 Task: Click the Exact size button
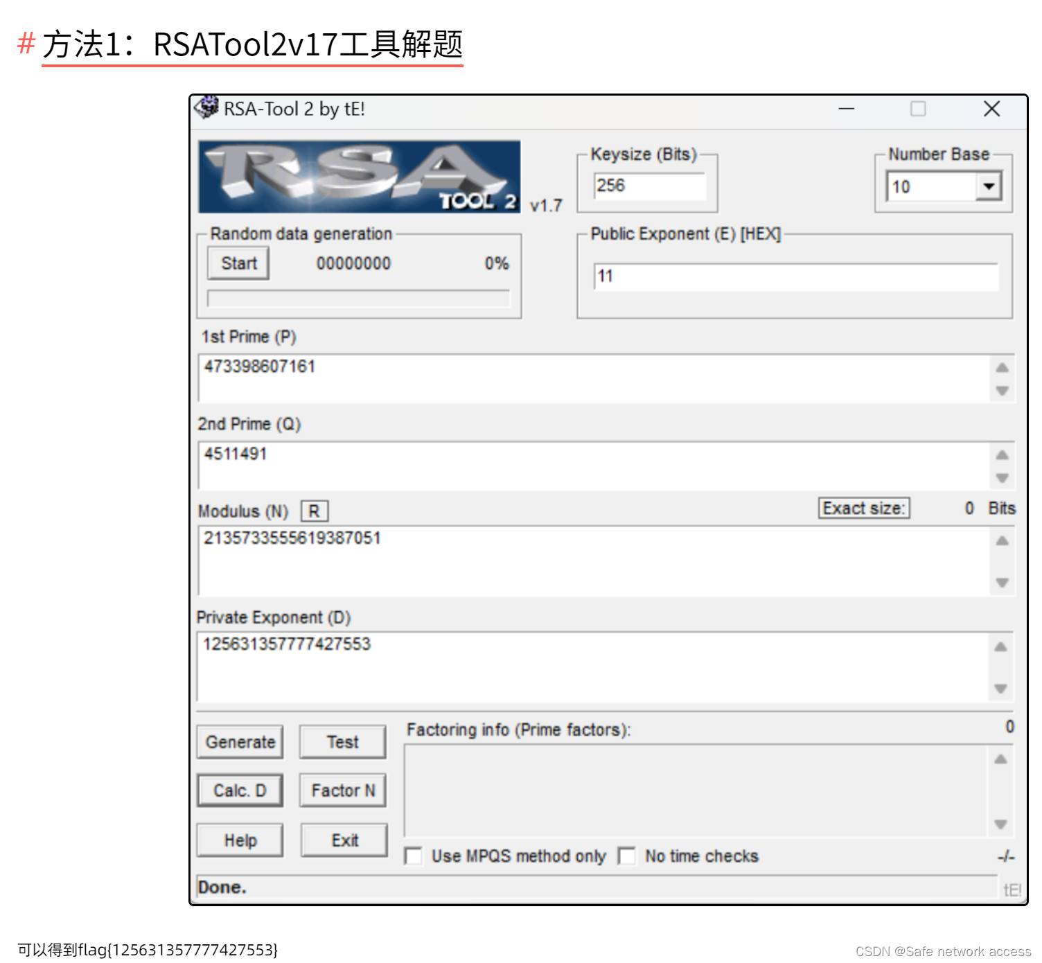pos(863,508)
